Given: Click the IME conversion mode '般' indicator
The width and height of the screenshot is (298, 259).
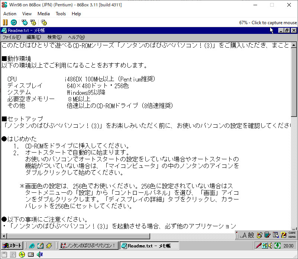Looking at the screenshot, I should point(251,235).
